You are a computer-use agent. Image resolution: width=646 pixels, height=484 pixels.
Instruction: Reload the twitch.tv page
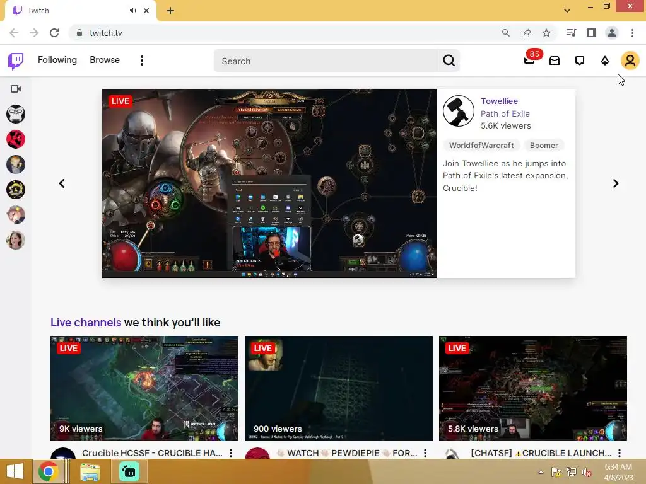point(54,33)
